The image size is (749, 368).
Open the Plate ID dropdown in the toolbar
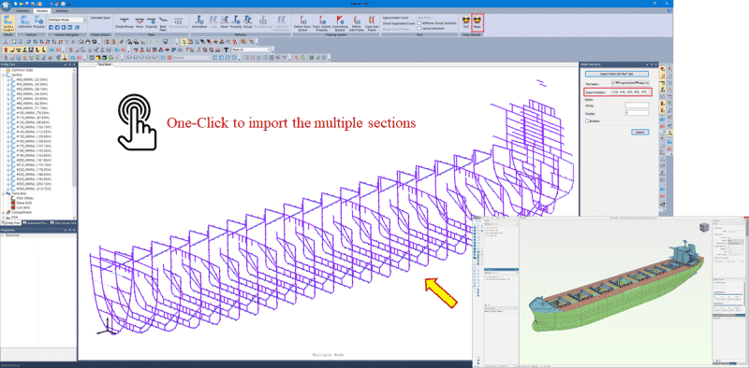click(x=268, y=50)
